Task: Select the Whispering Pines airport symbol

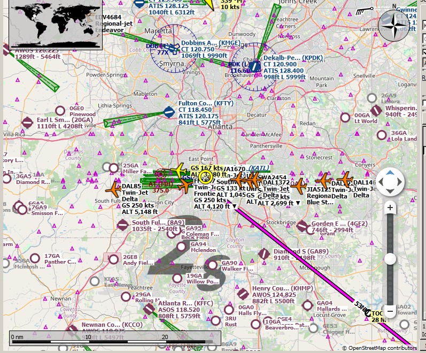Action: [376, 110]
